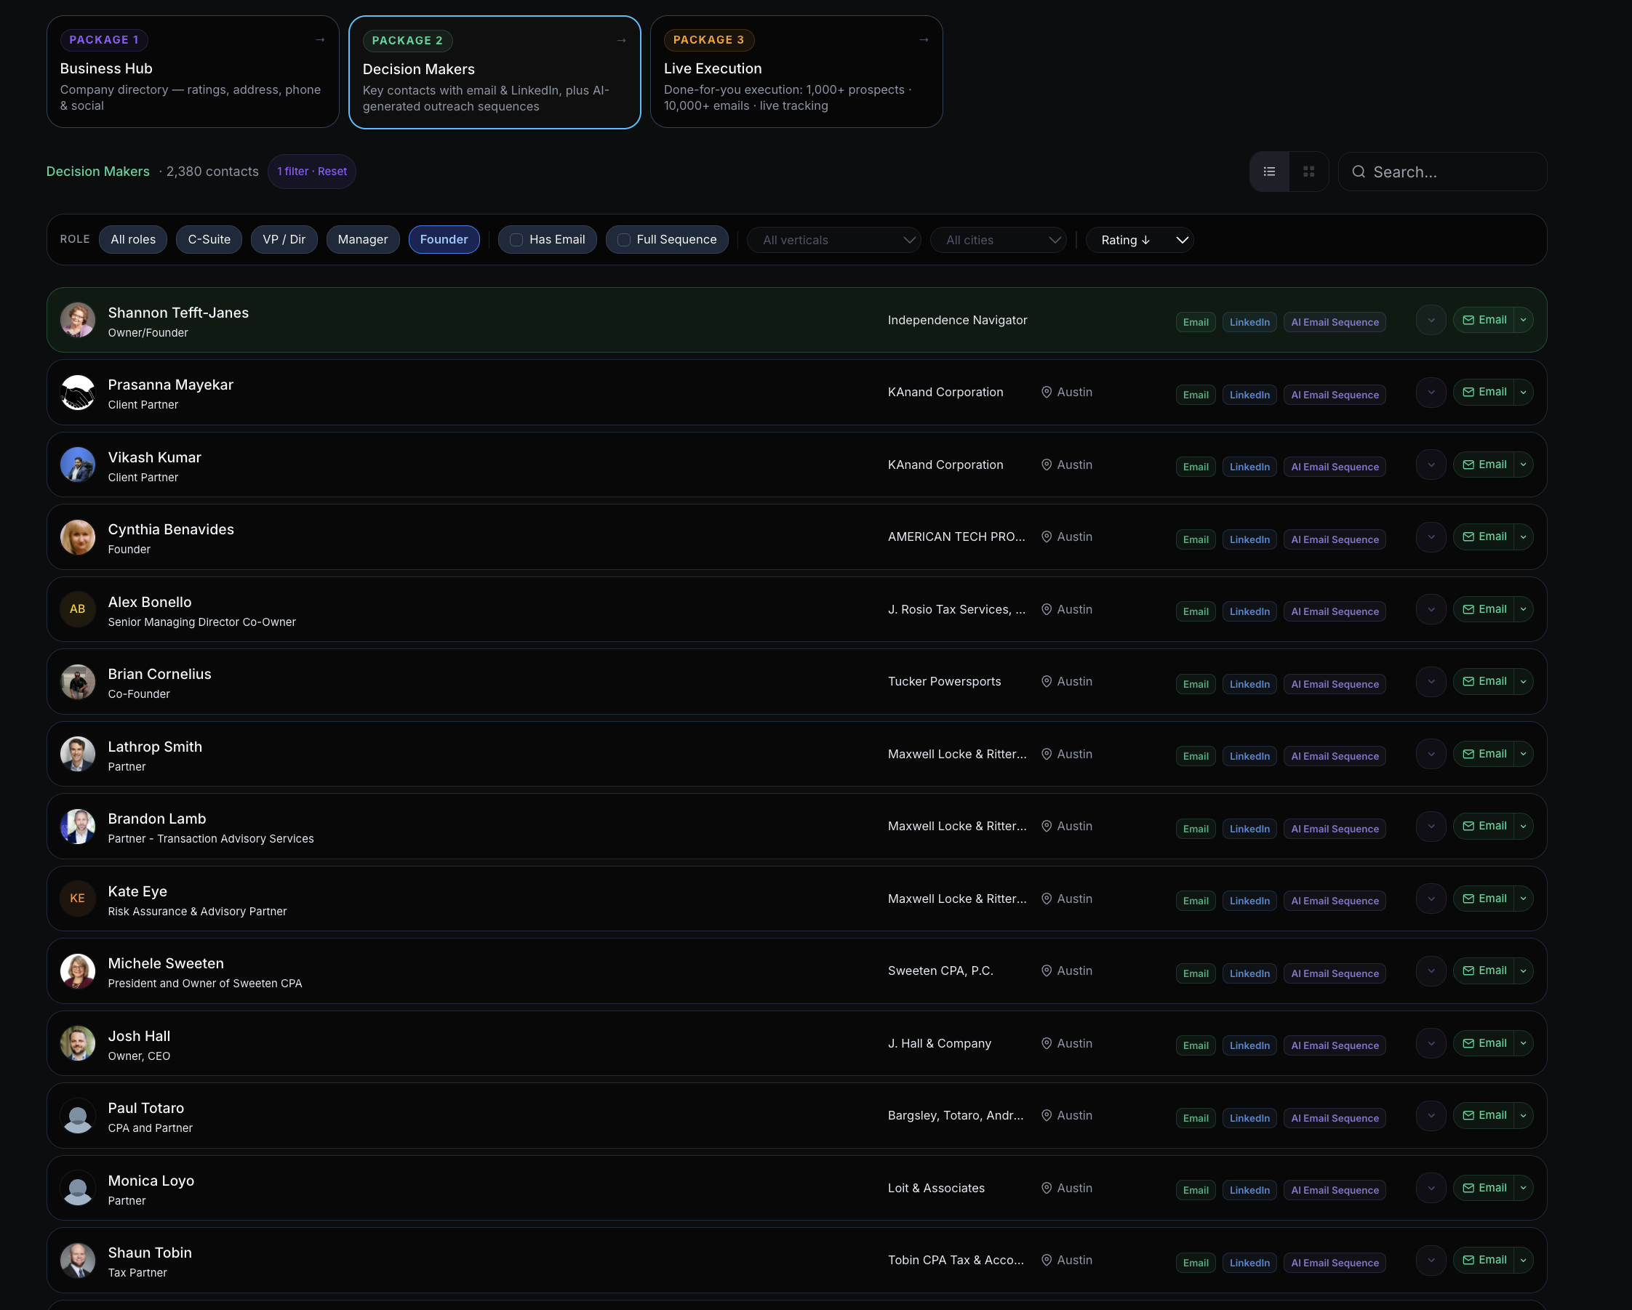
Task: Click LinkedIn tag for Shannon Tefft-Janes
Action: click(1249, 322)
